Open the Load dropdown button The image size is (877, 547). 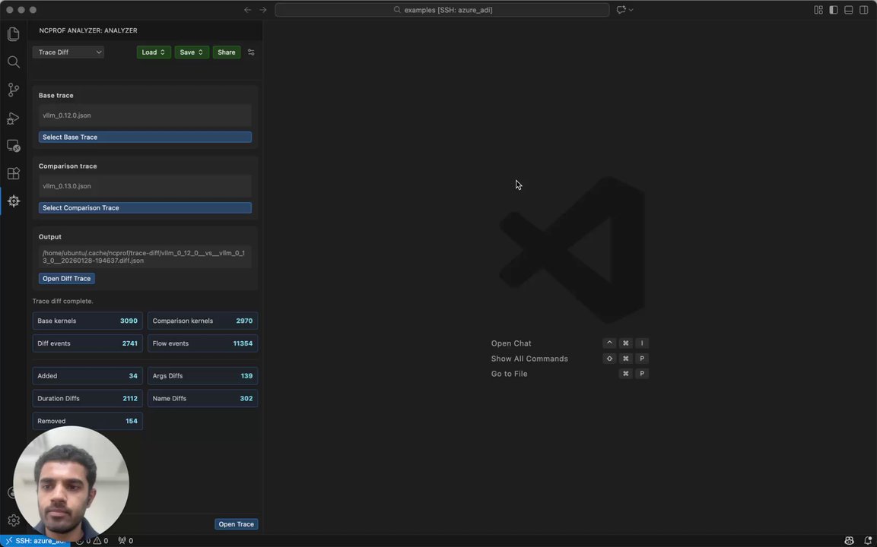tap(154, 52)
